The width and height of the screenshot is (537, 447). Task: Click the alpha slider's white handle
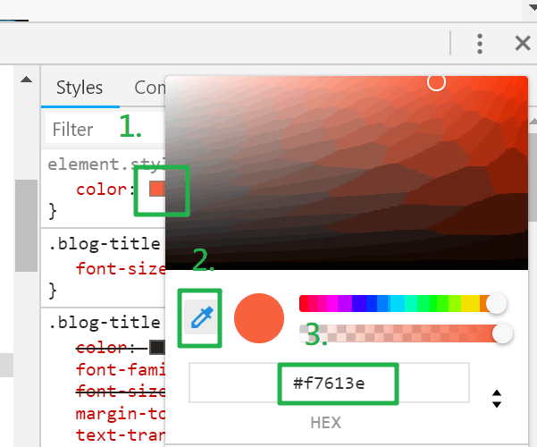[x=503, y=333]
